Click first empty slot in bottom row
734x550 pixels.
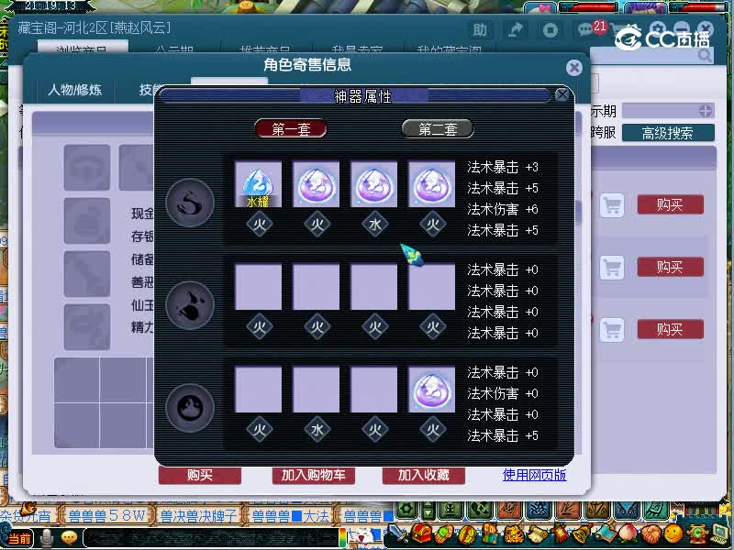point(258,389)
